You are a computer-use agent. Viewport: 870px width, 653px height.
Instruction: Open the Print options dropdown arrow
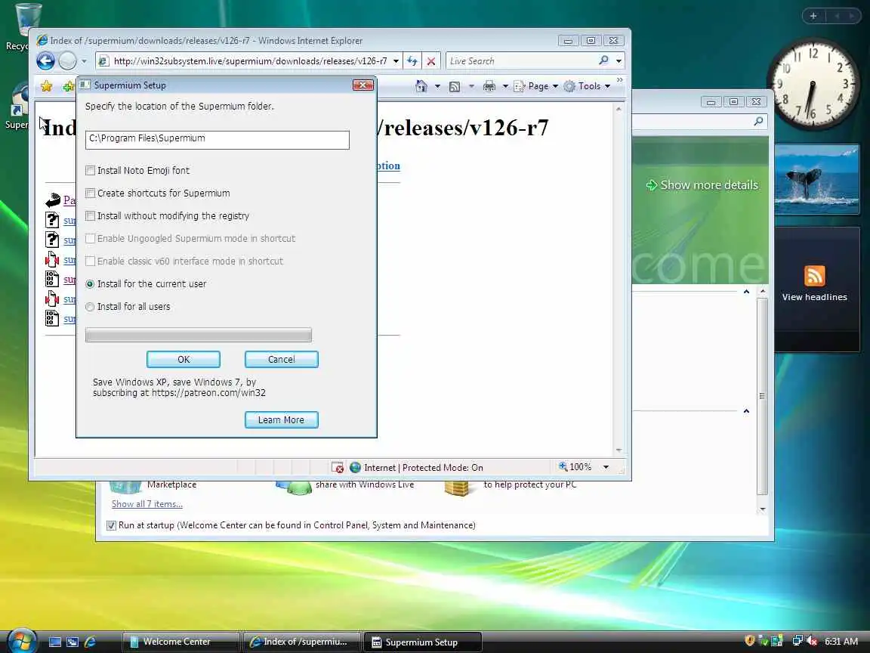click(x=505, y=86)
